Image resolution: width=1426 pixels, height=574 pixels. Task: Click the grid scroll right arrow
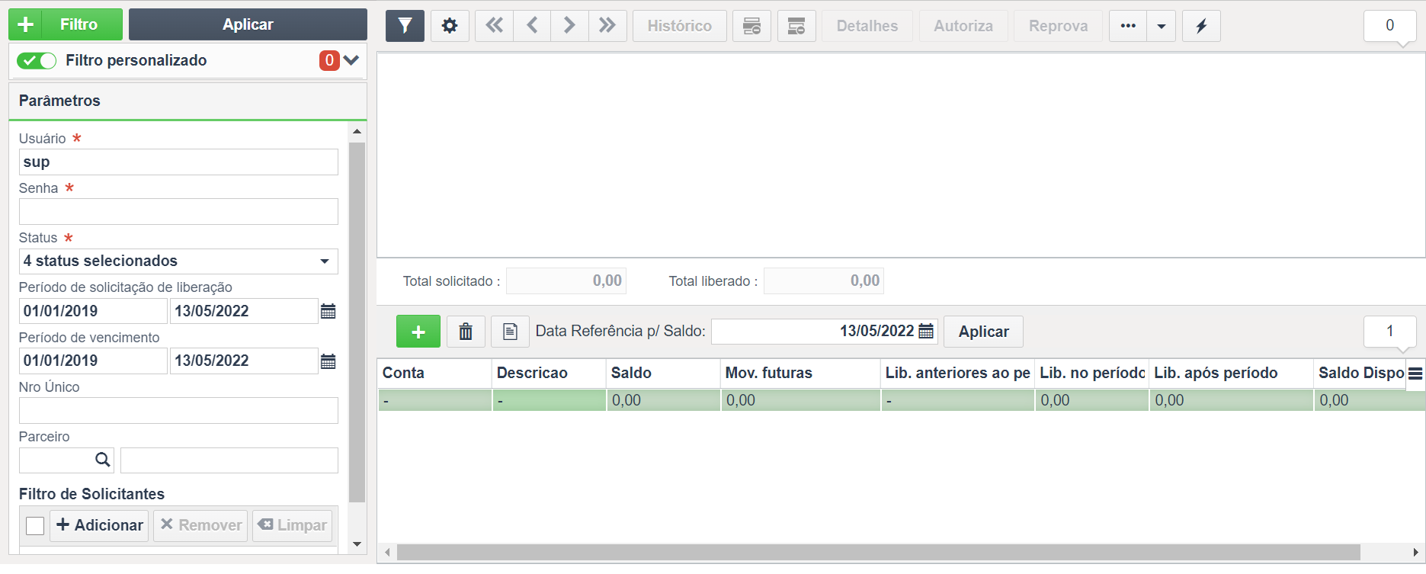[1415, 552]
